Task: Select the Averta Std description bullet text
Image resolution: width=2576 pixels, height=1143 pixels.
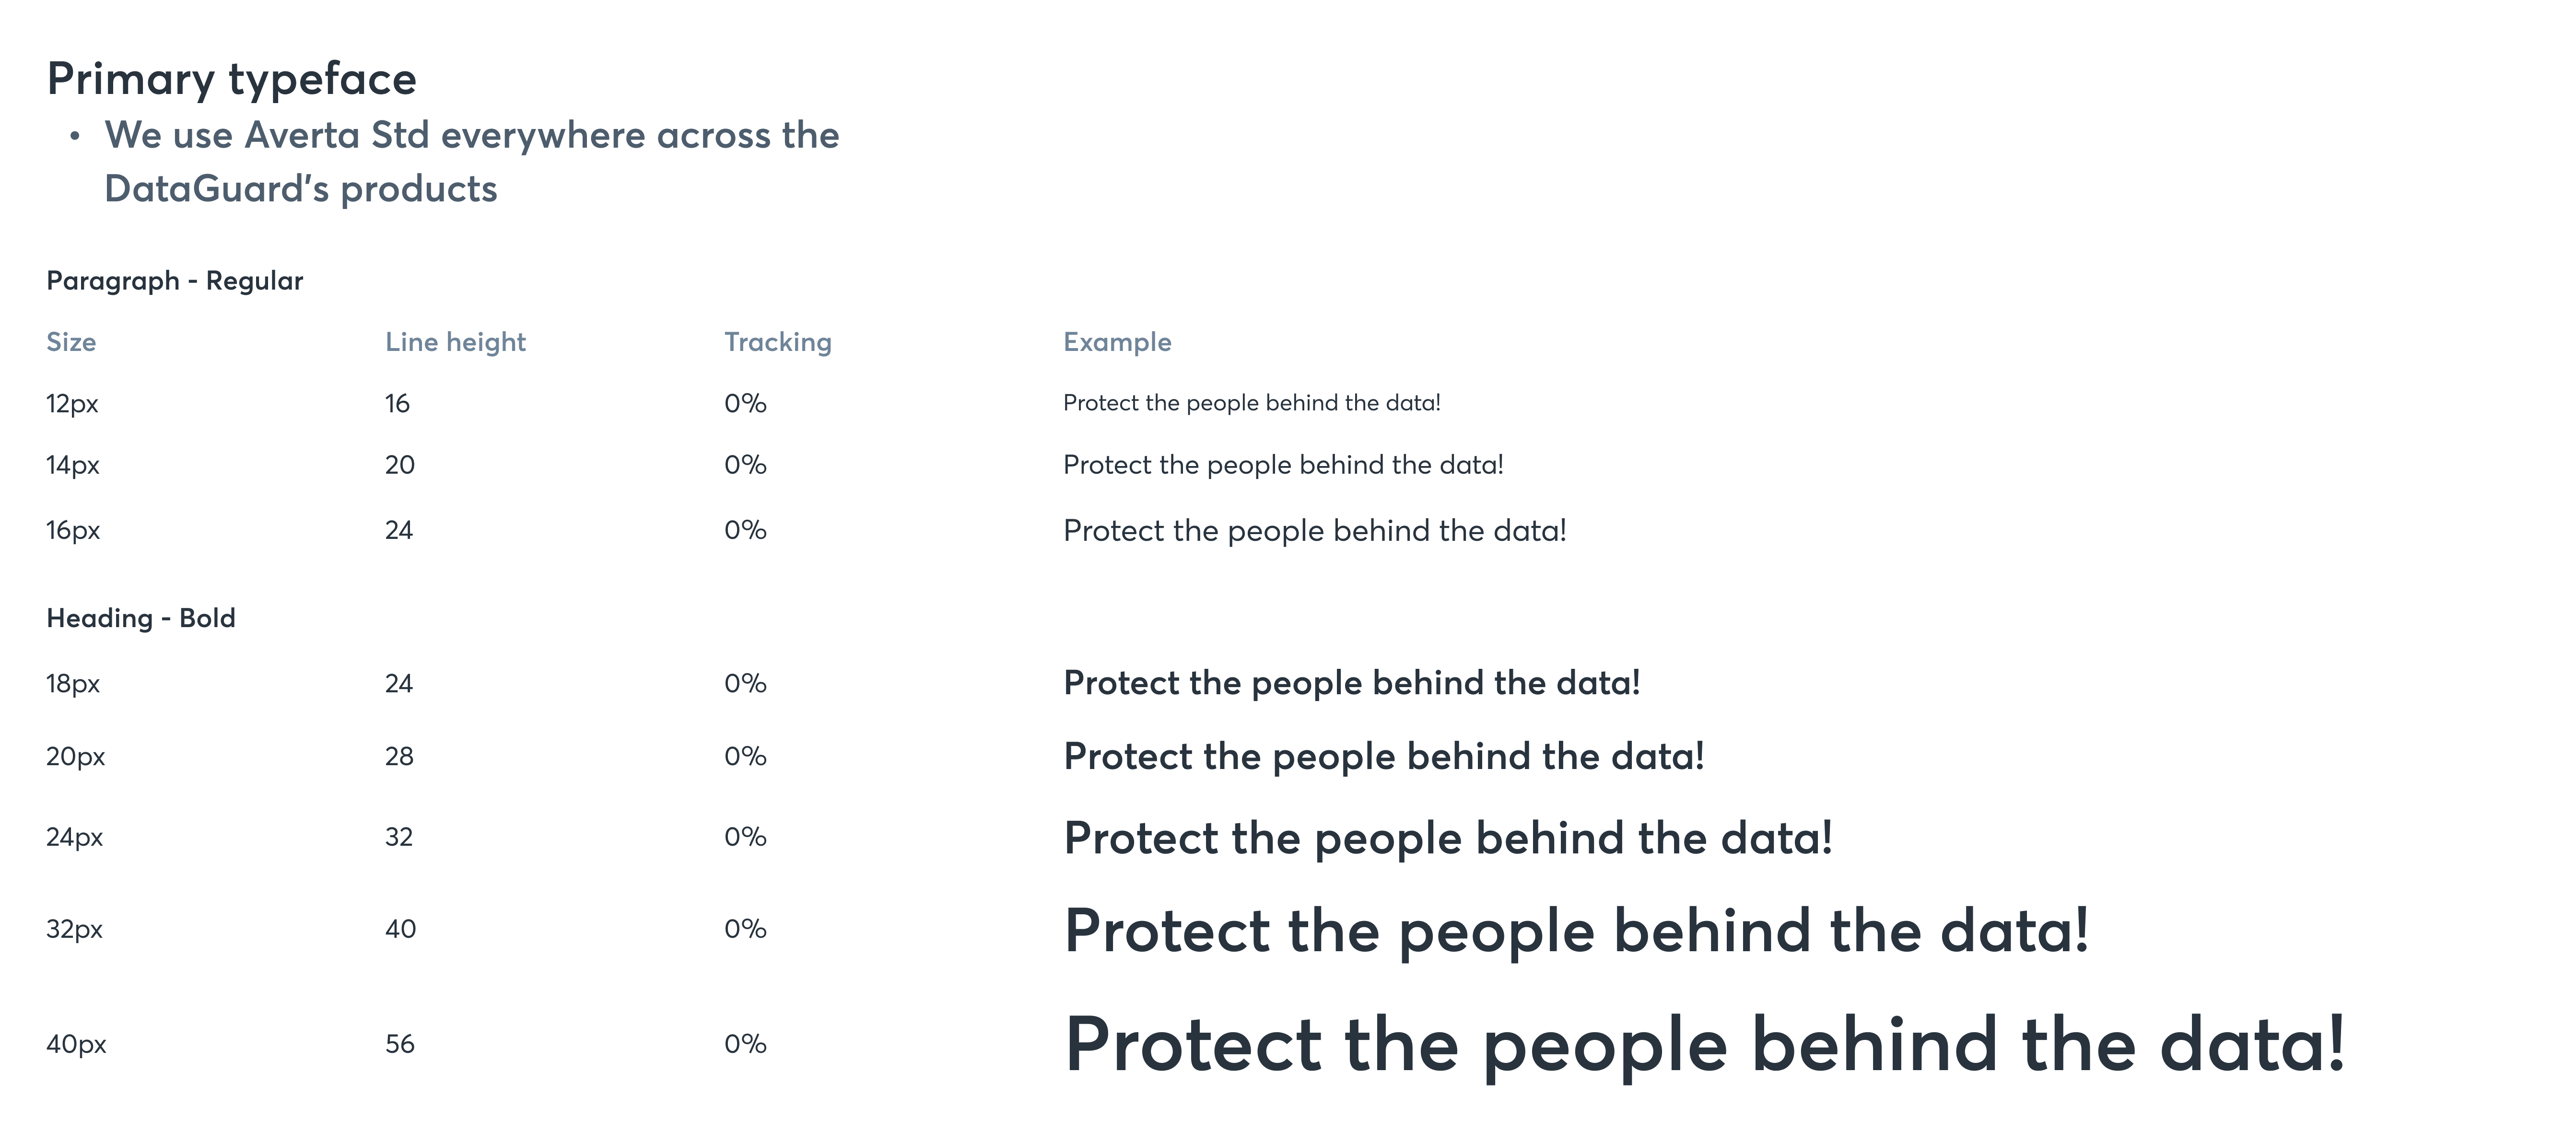Action: [472, 162]
